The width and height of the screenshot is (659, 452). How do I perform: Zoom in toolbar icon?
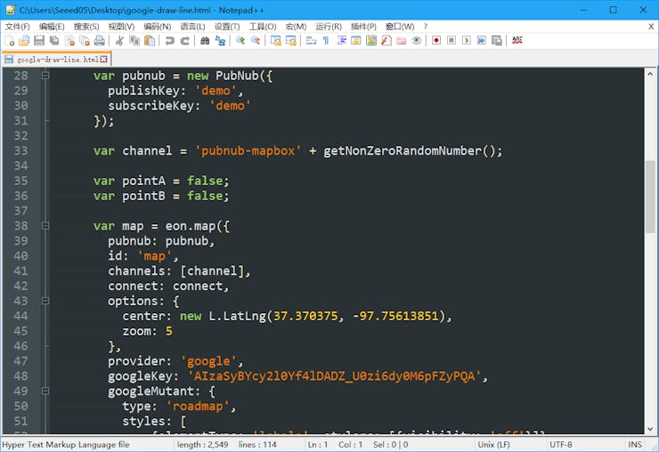[240, 40]
